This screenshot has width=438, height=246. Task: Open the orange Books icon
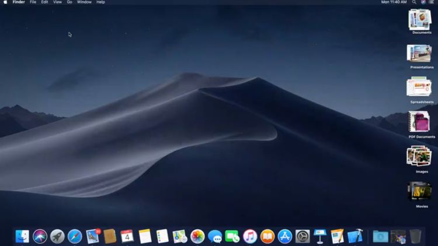coord(267,237)
